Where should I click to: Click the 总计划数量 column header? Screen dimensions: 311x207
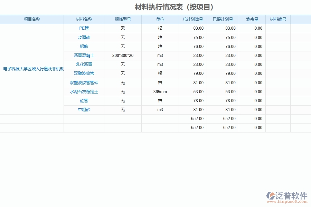191,19
